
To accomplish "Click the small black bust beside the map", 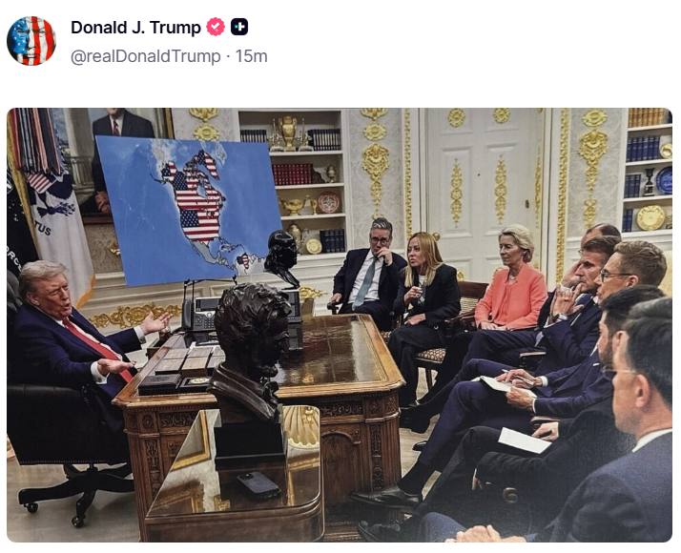I will (x=280, y=257).
